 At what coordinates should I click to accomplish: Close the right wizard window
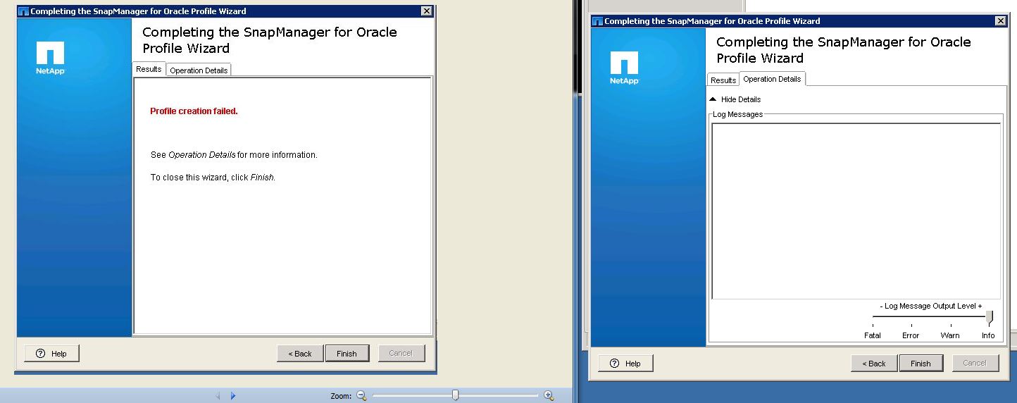click(x=1001, y=21)
